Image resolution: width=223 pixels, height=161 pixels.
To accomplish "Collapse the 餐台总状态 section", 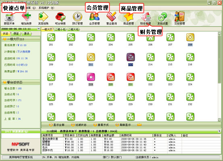I will [5, 82].
